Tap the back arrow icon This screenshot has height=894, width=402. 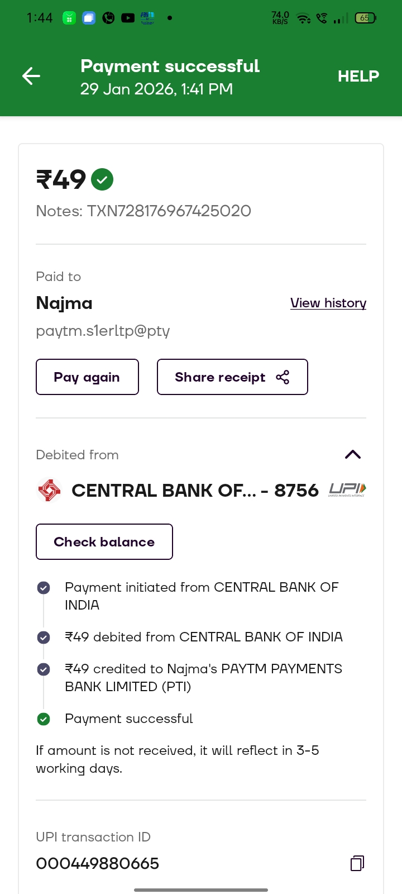tap(31, 76)
